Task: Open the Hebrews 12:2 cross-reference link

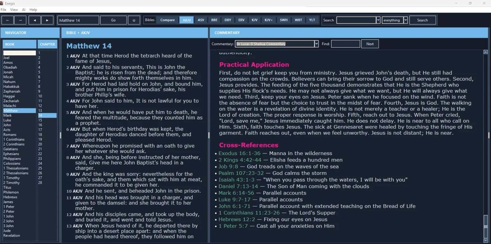Action: (x=237, y=220)
